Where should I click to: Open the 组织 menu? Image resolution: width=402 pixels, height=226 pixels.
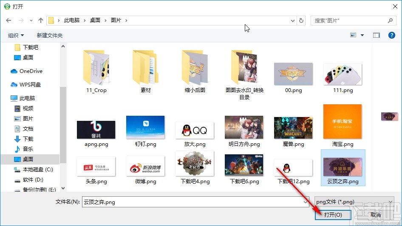16,35
